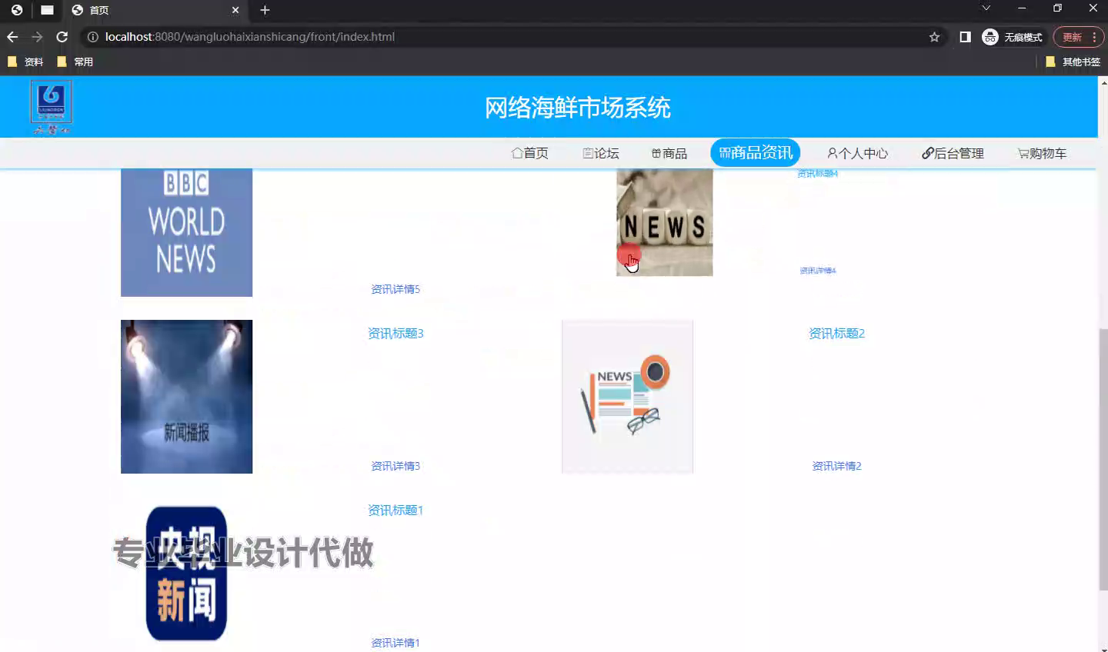1108x652 pixels.
Task: Open the 个人中心 navigation item
Action: tap(857, 153)
